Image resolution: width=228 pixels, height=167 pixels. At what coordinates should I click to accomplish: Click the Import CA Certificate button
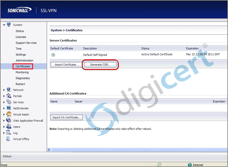(x=66, y=117)
